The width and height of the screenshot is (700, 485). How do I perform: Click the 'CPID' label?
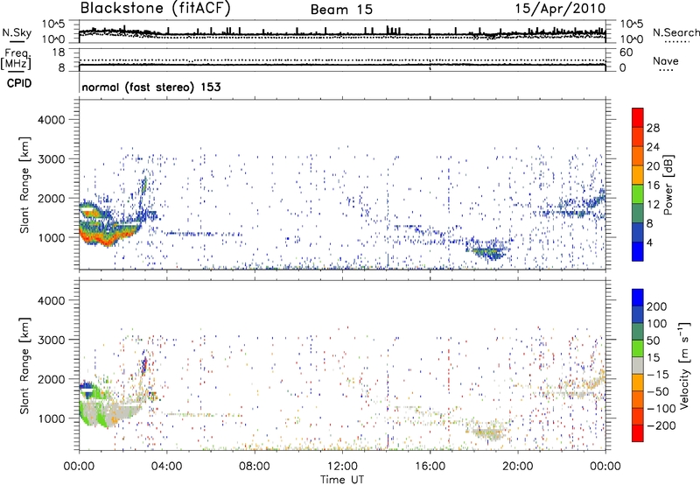click(18, 83)
